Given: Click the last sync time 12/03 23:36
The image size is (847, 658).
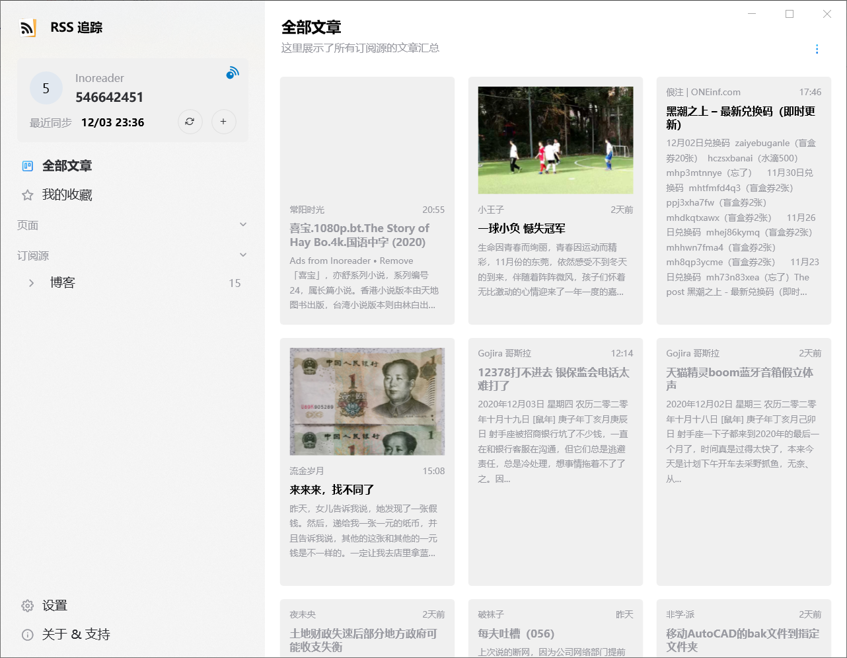Looking at the screenshot, I should click(x=113, y=122).
